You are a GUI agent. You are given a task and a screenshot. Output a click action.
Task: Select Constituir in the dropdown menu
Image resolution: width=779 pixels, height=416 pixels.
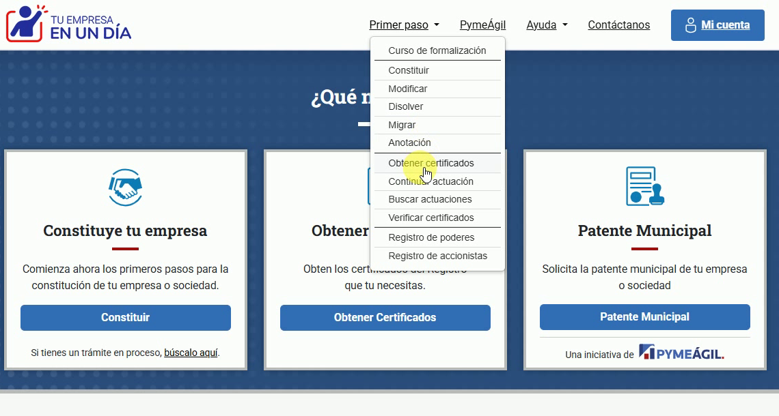[x=437, y=70]
